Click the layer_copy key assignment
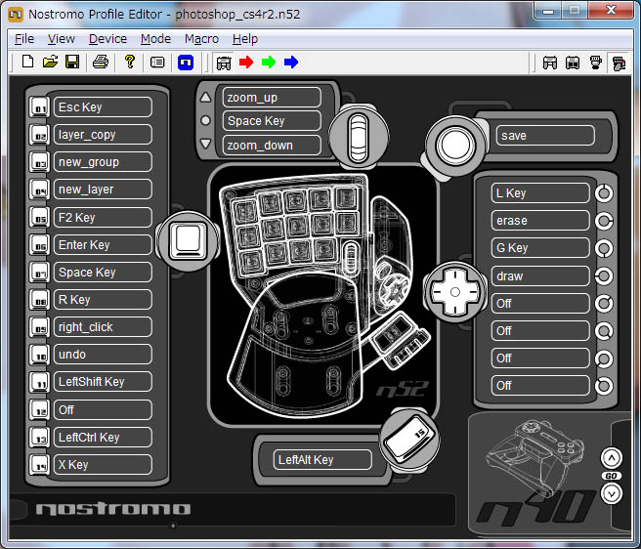The height and width of the screenshot is (549, 641). (x=103, y=135)
